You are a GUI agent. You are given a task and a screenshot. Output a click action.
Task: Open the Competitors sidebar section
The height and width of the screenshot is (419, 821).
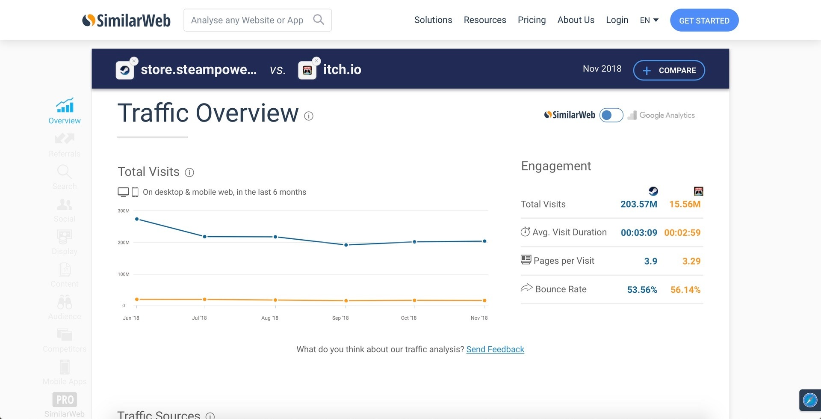pos(65,340)
